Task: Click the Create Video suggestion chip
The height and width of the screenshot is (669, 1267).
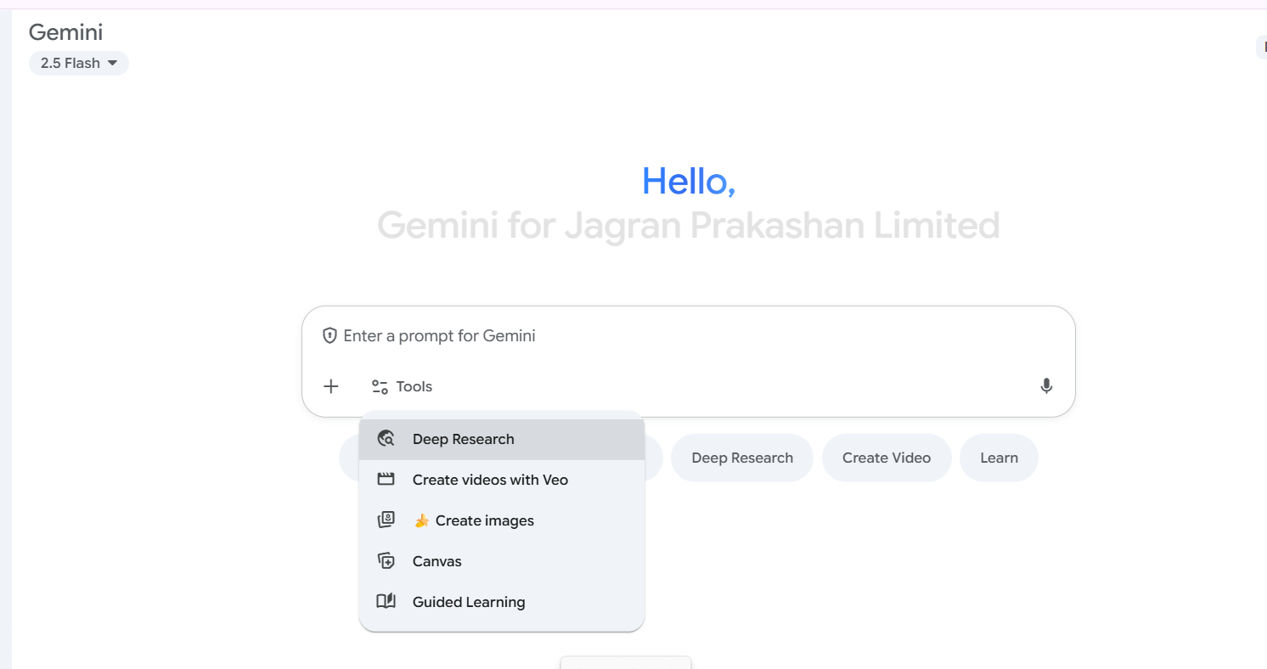Action: 887,458
